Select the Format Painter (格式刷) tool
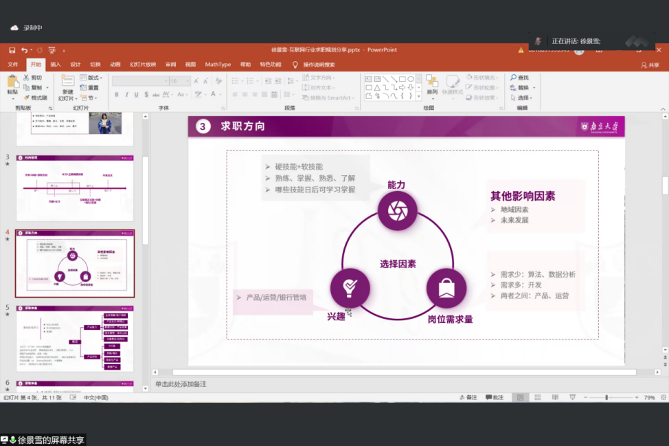The height and width of the screenshot is (446, 669). 34,98
